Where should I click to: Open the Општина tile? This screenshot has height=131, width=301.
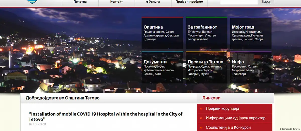[x=162, y=33]
